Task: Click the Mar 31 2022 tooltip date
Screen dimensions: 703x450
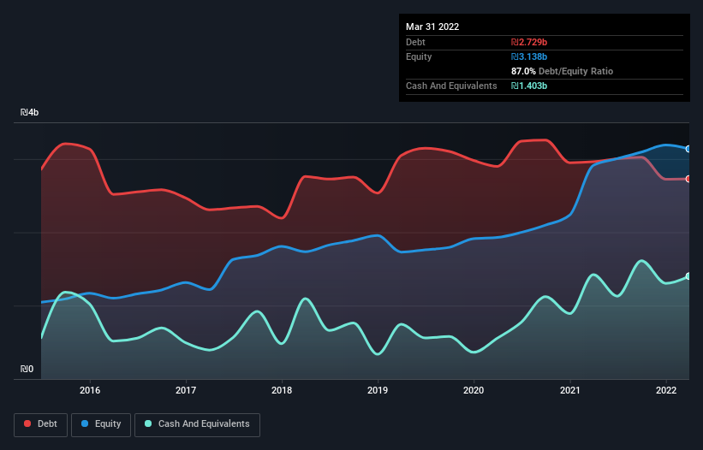Action: pyautogui.click(x=432, y=27)
